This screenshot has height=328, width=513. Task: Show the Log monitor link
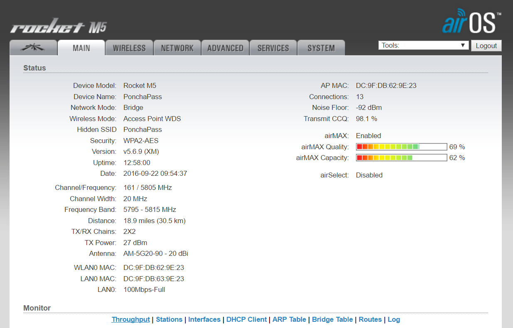(394, 319)
